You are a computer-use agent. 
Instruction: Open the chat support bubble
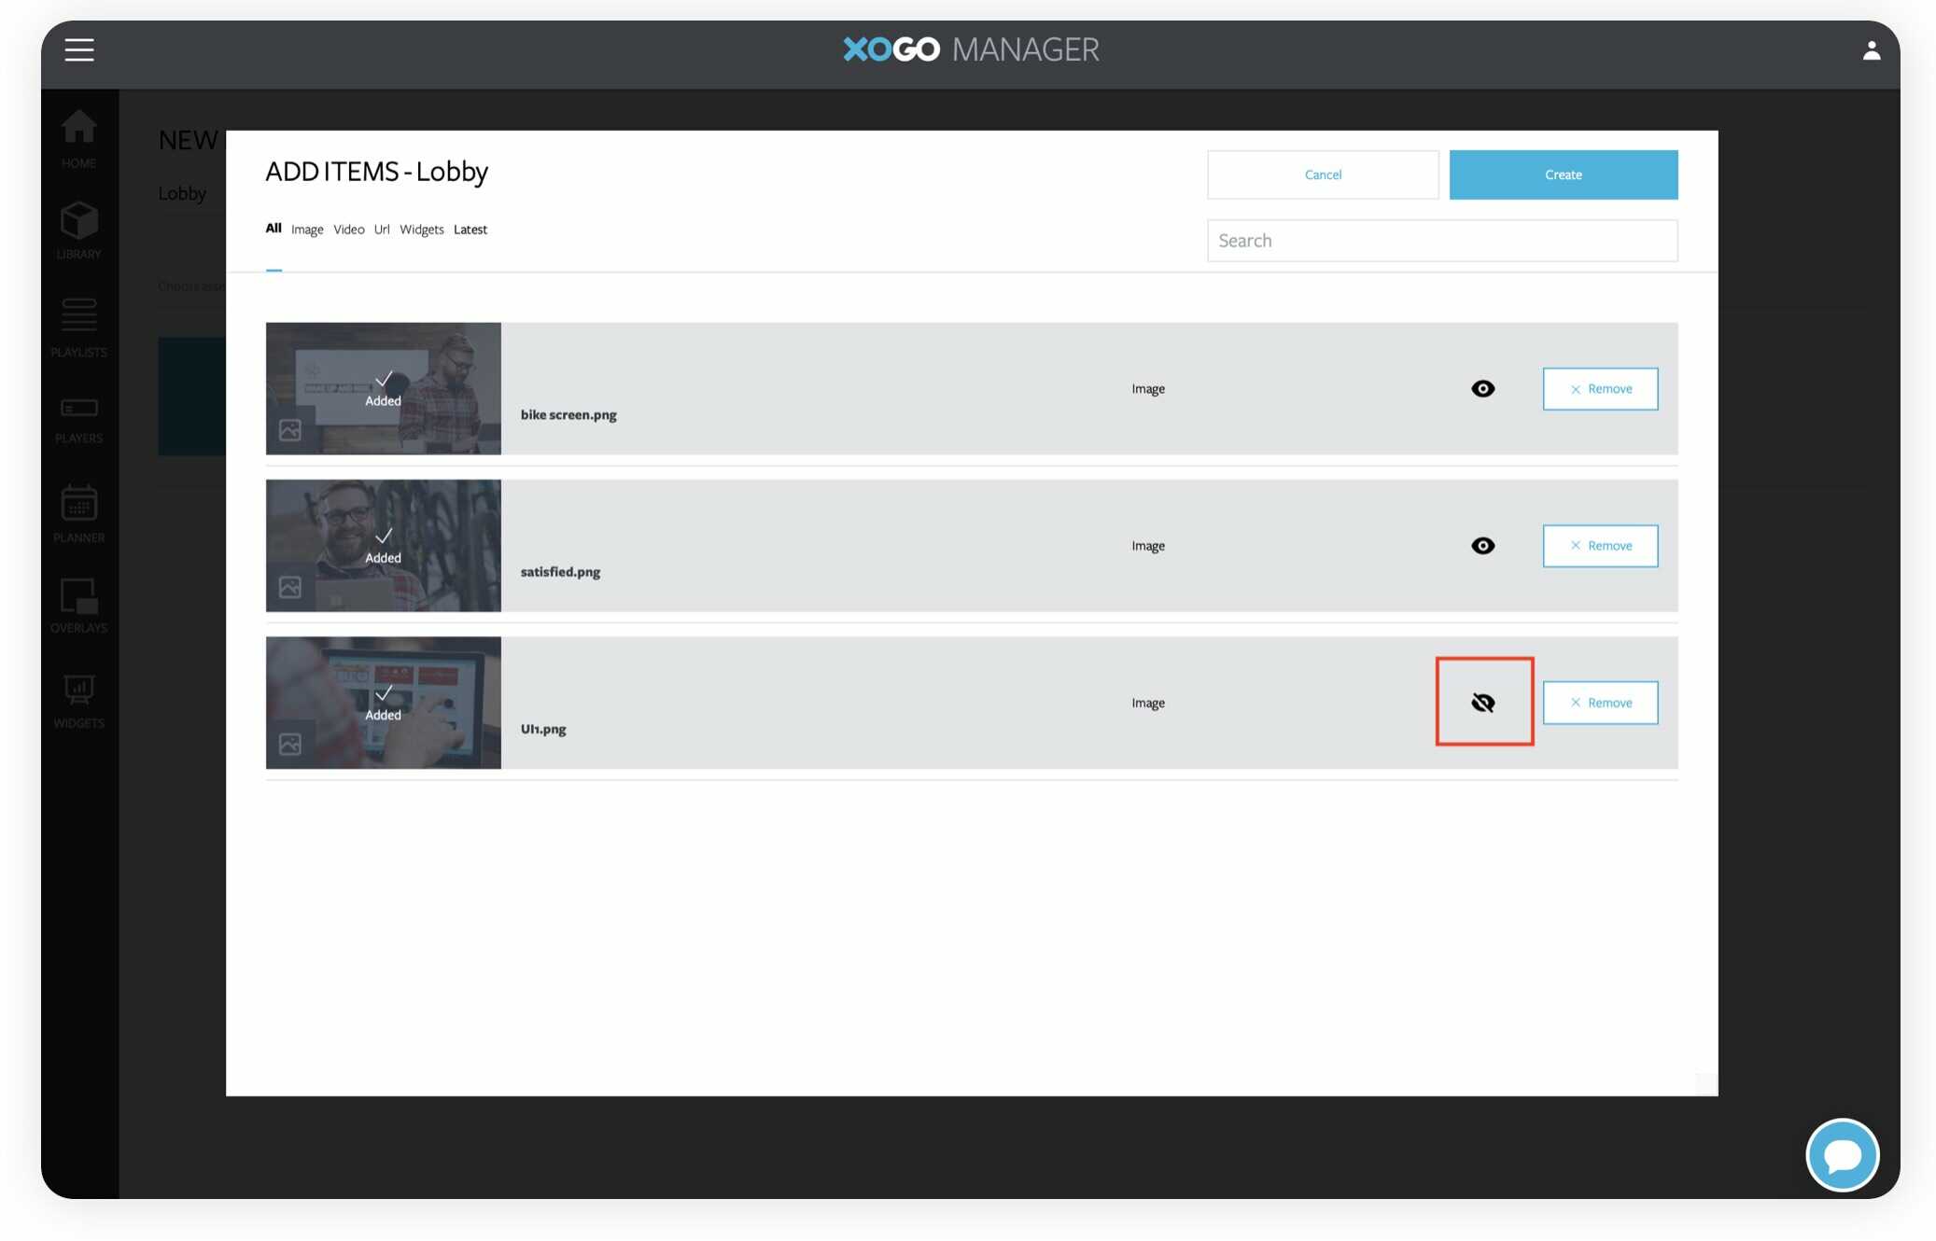pyautogui.click(x=1842, y=1155)
